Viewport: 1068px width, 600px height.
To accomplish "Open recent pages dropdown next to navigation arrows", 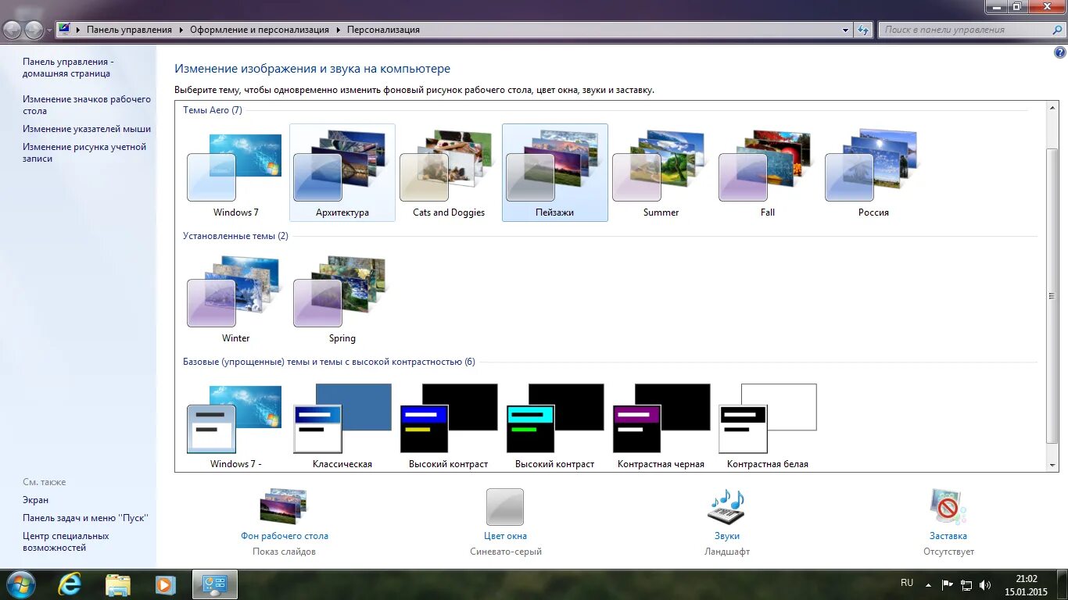I will pos(49,30).
